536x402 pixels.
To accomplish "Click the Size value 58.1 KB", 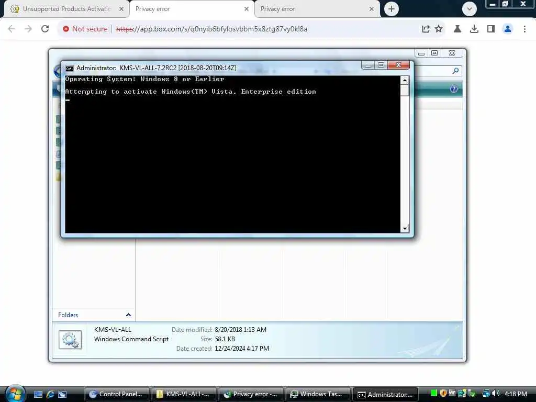I will click(x=225, y=339).
